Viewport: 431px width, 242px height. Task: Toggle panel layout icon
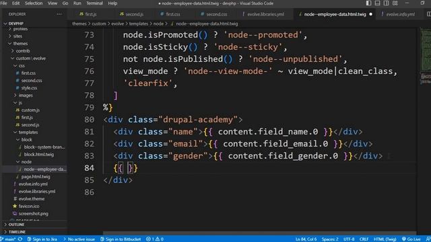click(377, 3)
